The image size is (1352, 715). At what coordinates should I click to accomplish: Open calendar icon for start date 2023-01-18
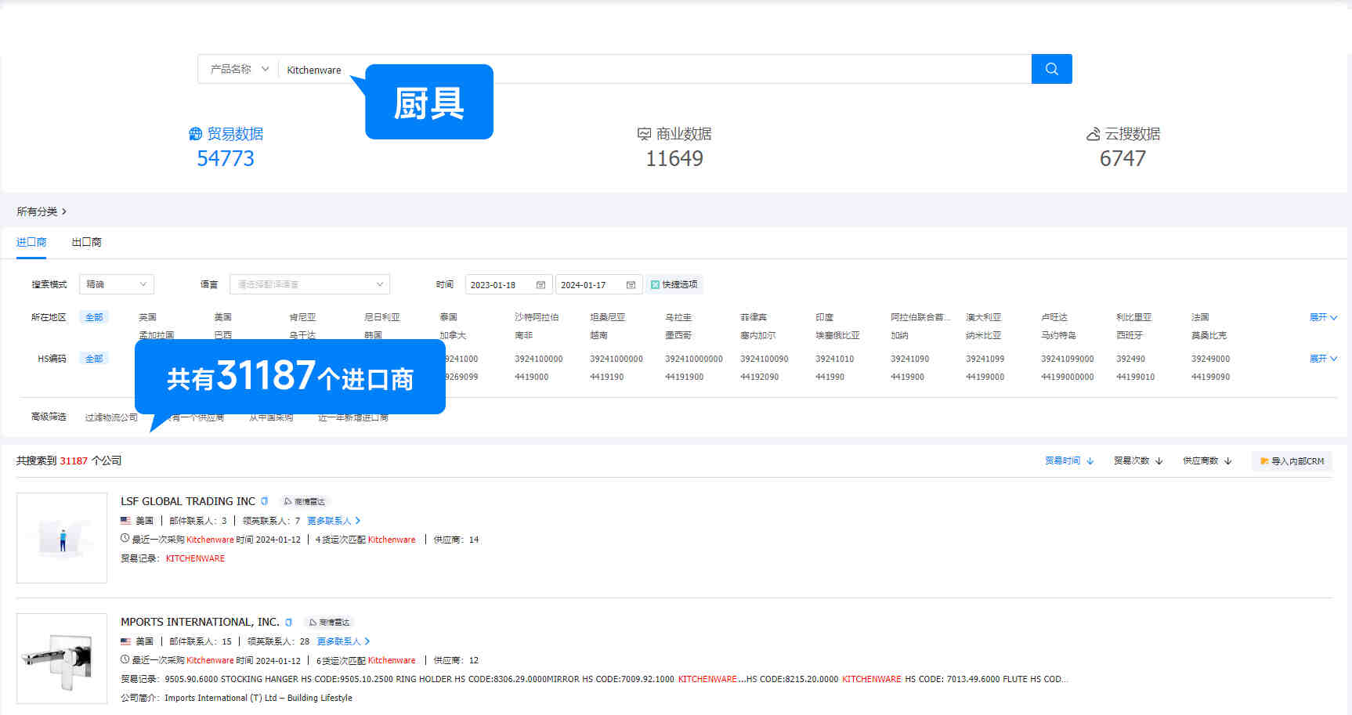coord(540,285)
